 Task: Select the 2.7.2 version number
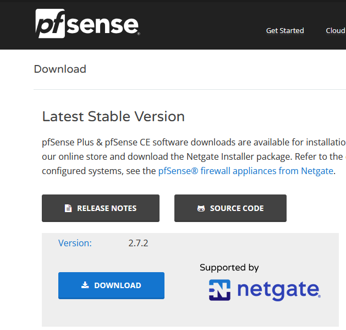pyautogui.click(x=138, y=243)
